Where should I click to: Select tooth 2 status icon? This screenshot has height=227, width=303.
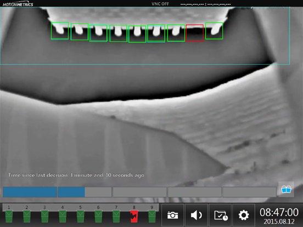point(27,217)
